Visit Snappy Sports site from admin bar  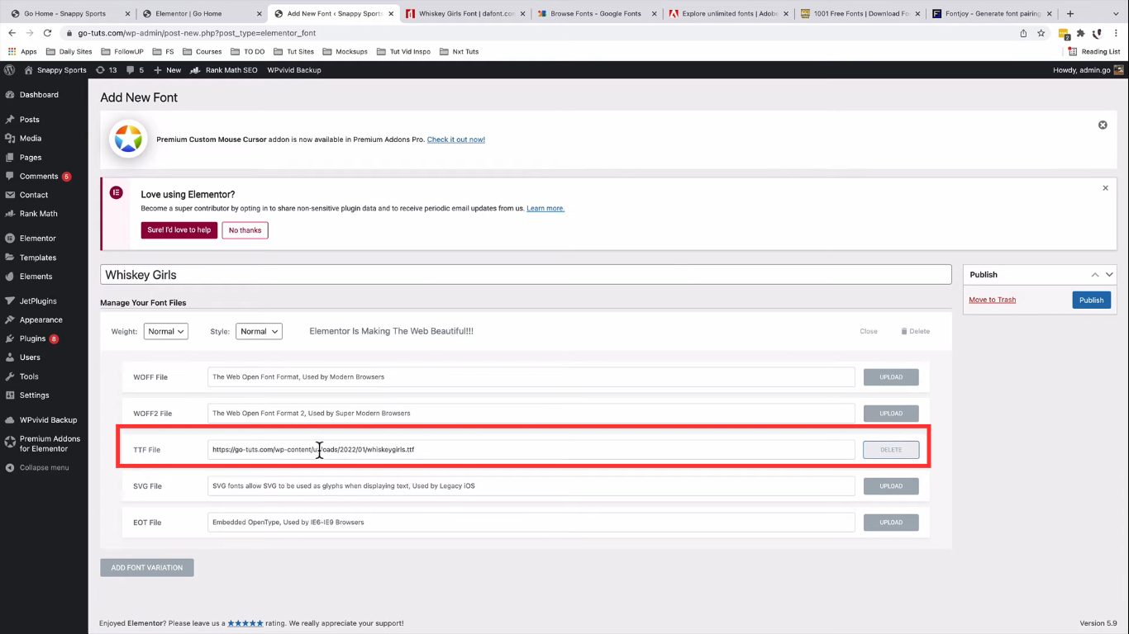pos(55,70)
